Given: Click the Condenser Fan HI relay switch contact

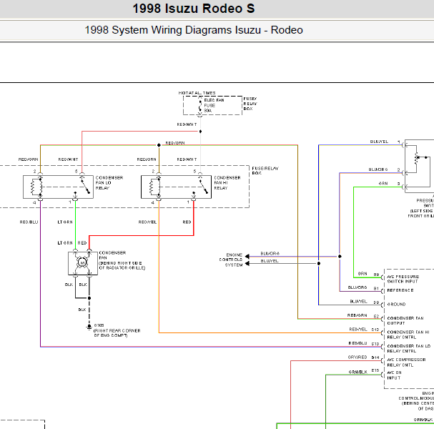Looking at the screenshot, I should (x=204, y=187).
